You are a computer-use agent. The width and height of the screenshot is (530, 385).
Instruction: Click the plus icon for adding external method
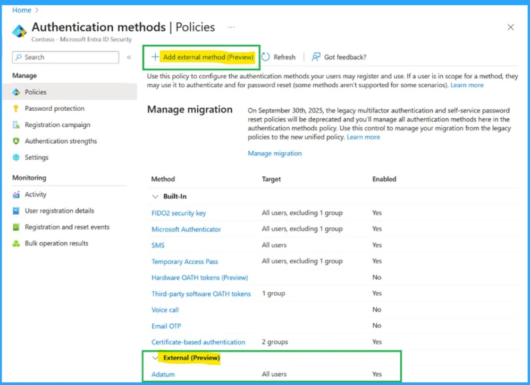[x=155, y=57]
